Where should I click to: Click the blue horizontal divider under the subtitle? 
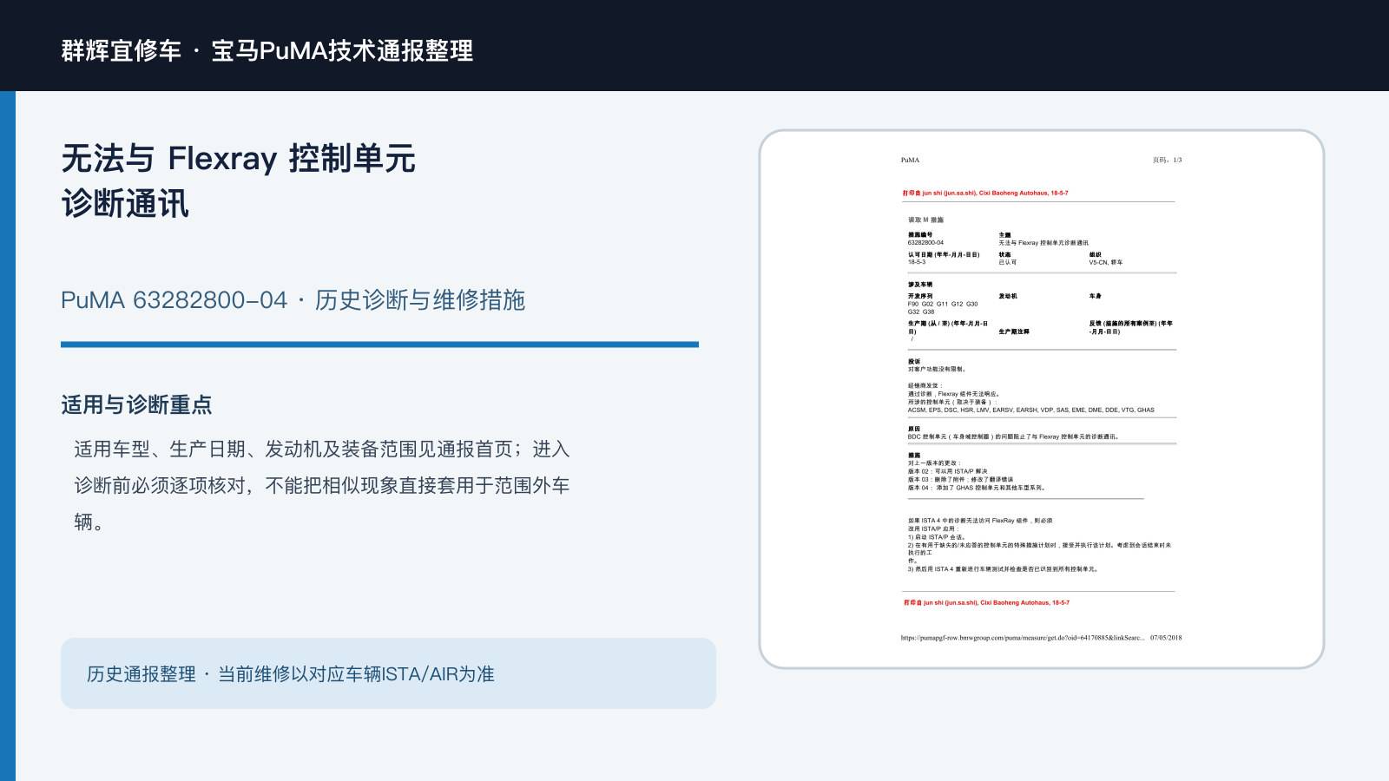tap(379, 345)
